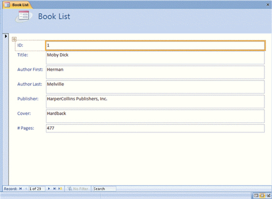
Task: Click the # Pages field 477
Action: coord(155,128)
